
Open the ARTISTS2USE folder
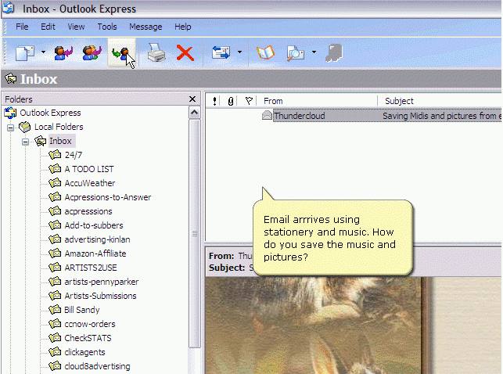pyautogui.click(x=91, y=268)
